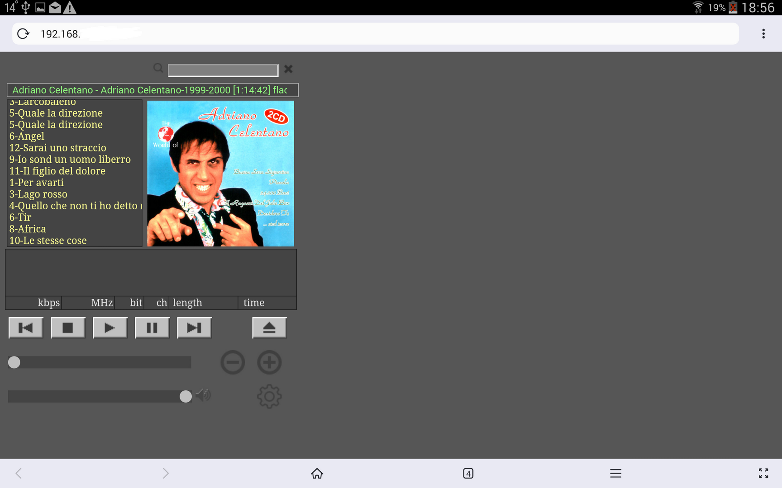Click the MHz info field
This screenshot has width=782, height=488.
[x=88, y=303]
